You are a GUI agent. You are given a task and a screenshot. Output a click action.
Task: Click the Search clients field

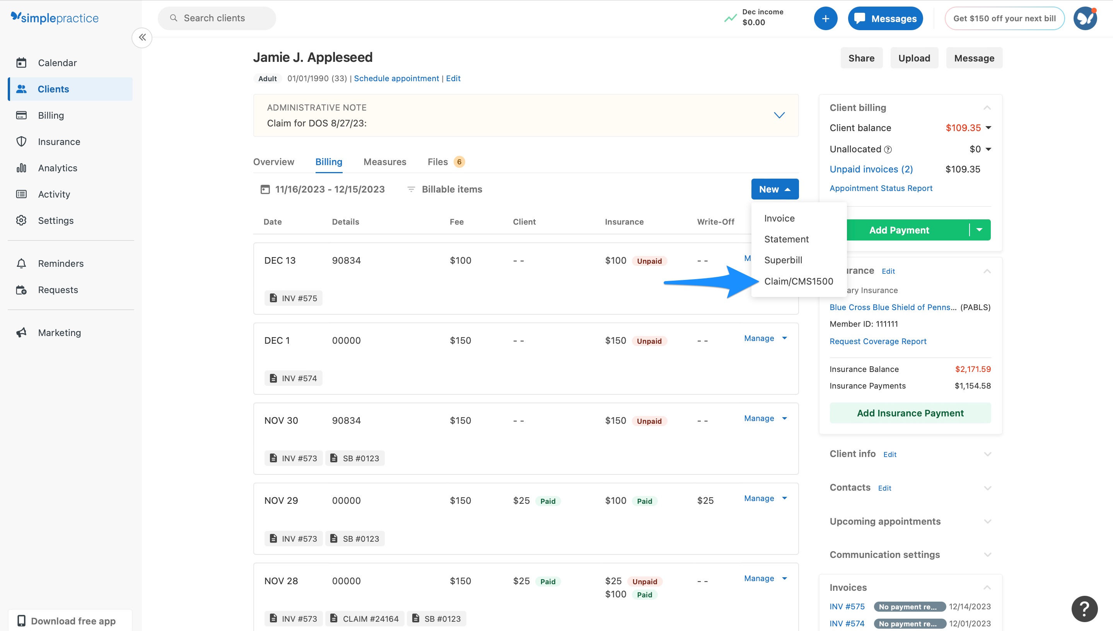click(217, 18)
